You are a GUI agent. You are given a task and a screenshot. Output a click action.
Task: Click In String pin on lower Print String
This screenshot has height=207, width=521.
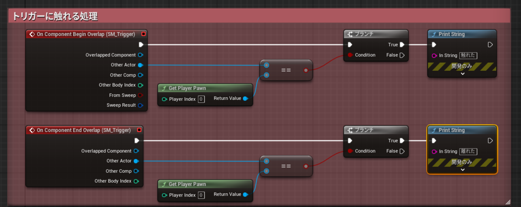point(434,151)
